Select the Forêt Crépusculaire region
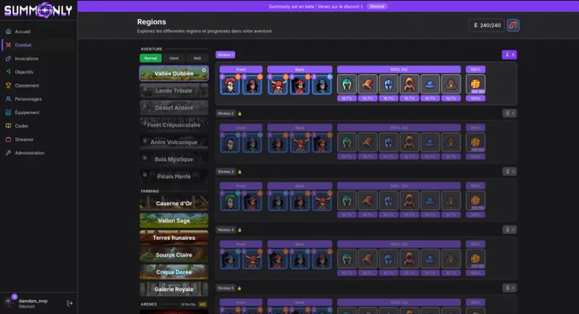 click(x=174, y=125)
